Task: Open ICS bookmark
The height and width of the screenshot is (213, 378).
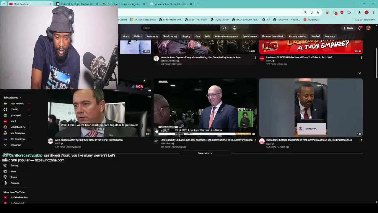Action: [x=266, y=20]
